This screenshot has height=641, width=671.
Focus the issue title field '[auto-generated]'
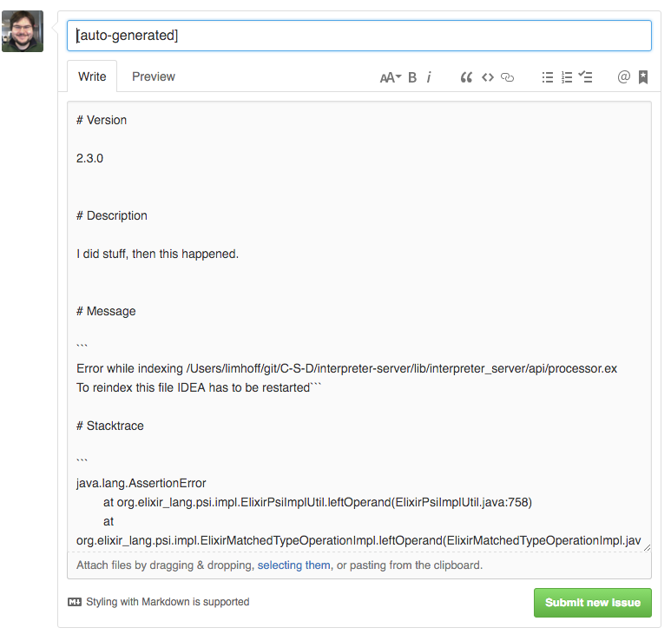click(359, 36)
